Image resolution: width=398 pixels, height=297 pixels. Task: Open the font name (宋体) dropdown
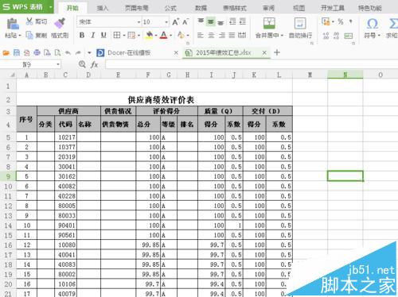[x=139, y=22]
